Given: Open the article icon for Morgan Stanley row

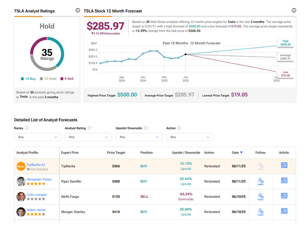Looking at the screenshot, I should 284,211.
